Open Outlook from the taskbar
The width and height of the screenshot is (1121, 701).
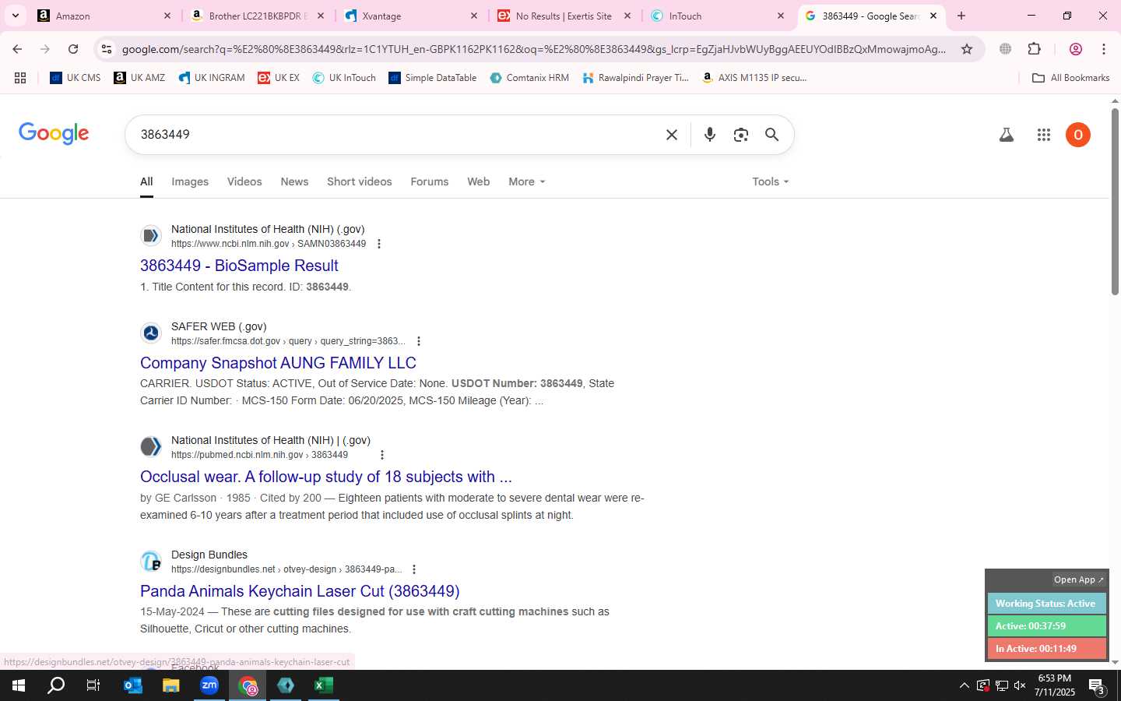[x=133, y=685]
